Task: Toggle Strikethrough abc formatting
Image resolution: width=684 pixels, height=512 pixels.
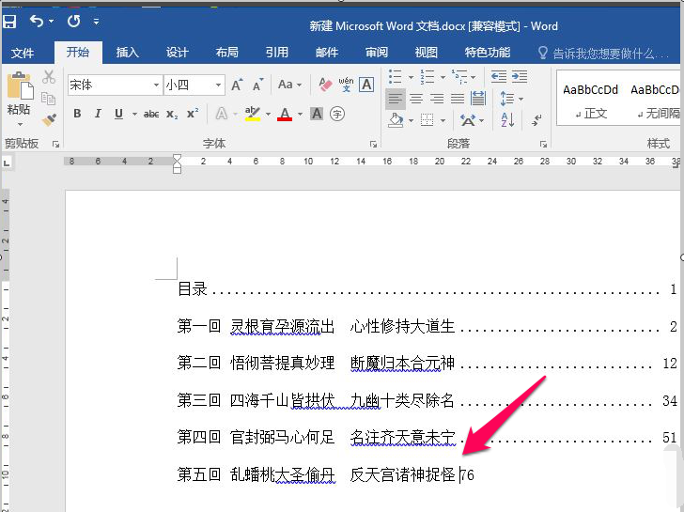Action: click(151, 115)
